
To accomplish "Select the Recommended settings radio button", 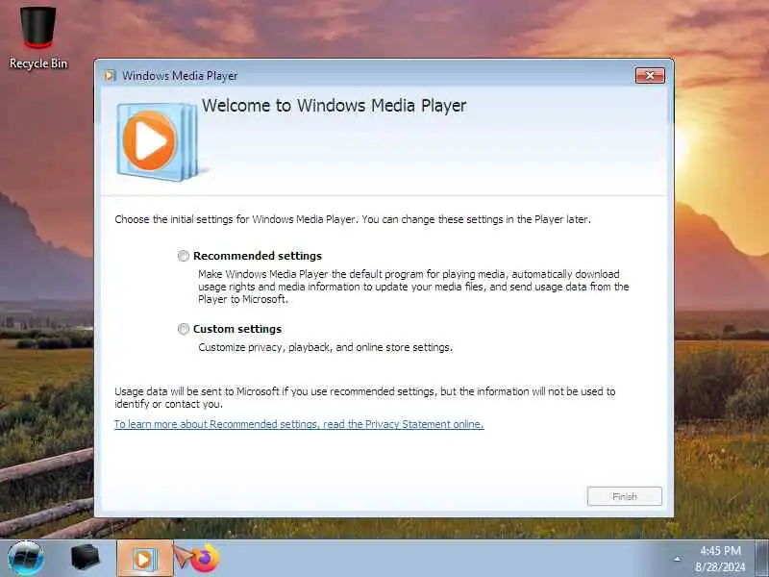I will click(184, 256).
